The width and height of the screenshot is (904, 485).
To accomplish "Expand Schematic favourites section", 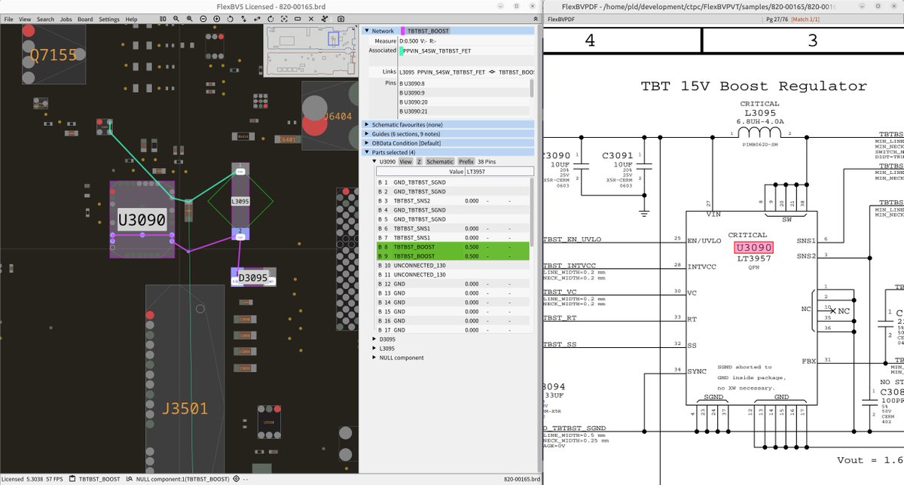I will click(367, 124).
